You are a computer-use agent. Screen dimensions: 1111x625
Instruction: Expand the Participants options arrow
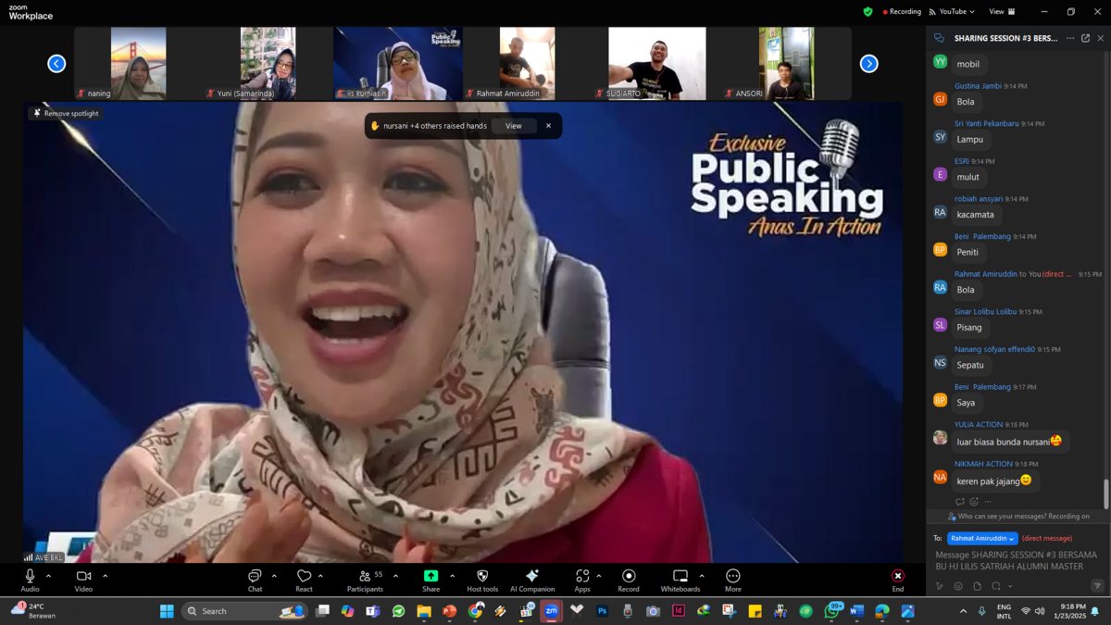tap(395, 576)
